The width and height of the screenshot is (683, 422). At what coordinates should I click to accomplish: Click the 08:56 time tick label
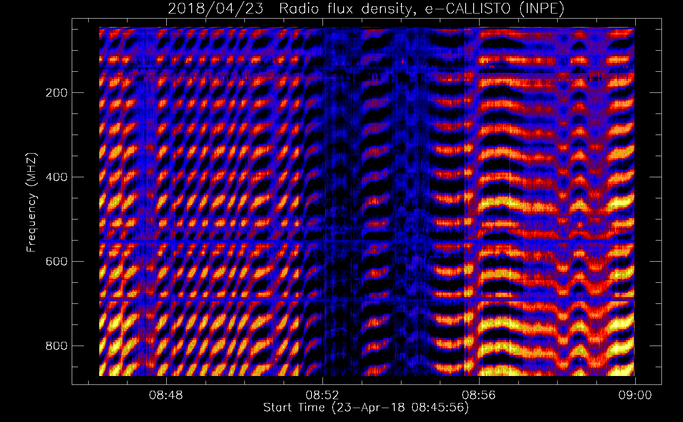click(479, 395)
